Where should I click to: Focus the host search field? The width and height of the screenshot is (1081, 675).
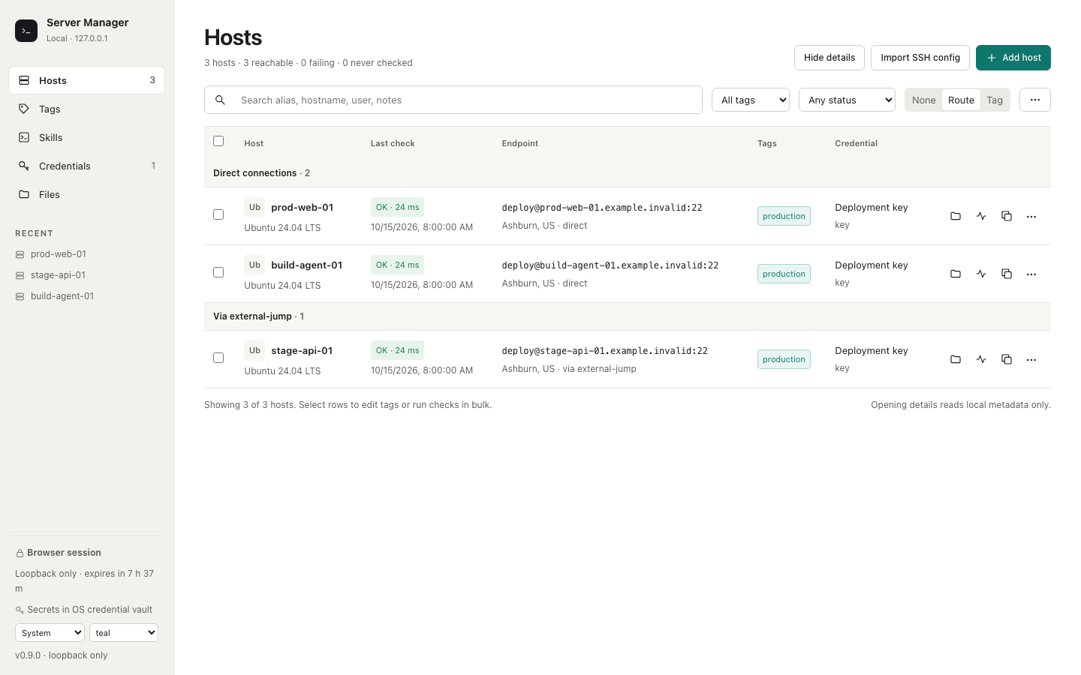(453, 100)
